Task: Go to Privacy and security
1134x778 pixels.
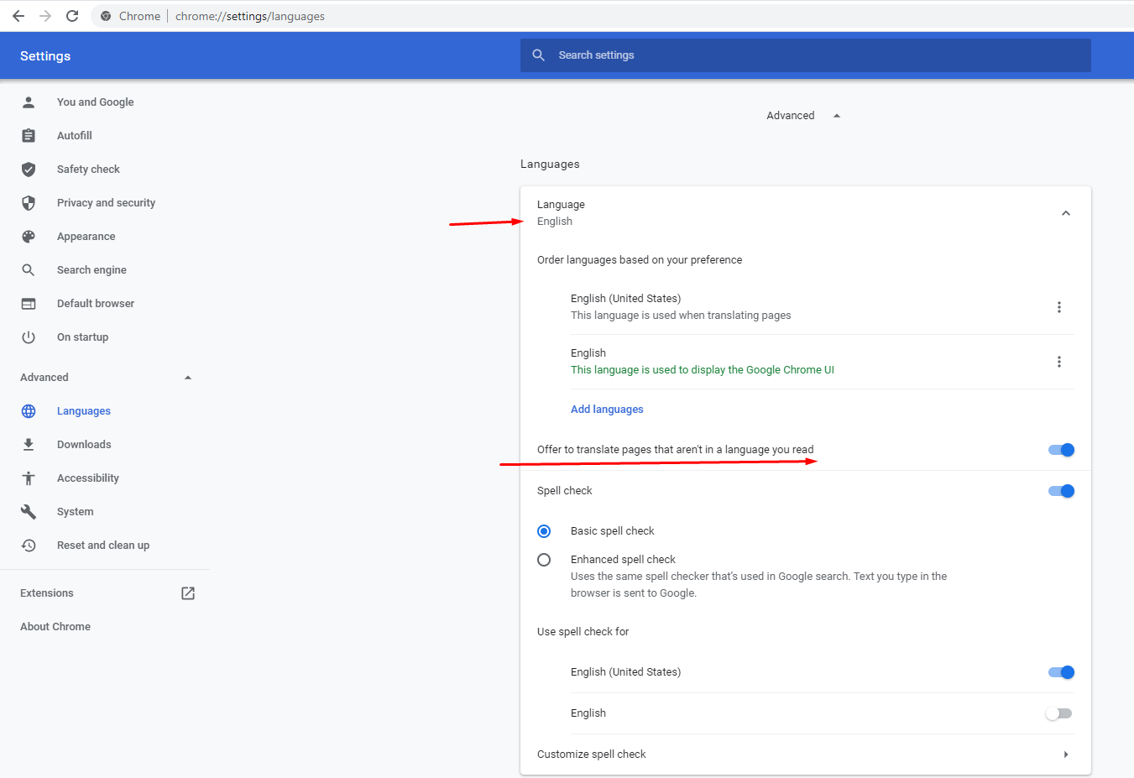Action: (106, 203)
